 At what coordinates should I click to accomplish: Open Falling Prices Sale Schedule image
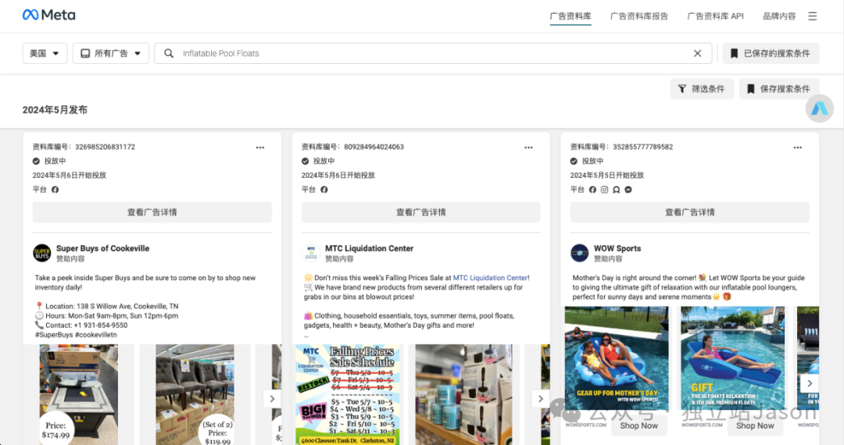pos(347,394)
